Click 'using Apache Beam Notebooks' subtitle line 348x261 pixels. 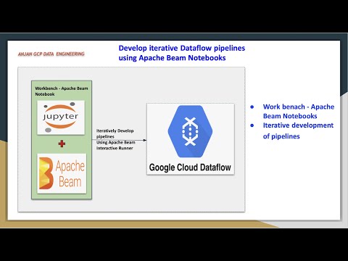pyautogui.click(x=172, y=58)
